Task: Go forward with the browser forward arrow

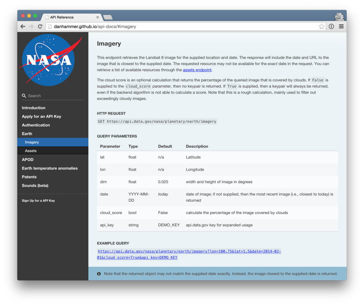Action: 31,26
